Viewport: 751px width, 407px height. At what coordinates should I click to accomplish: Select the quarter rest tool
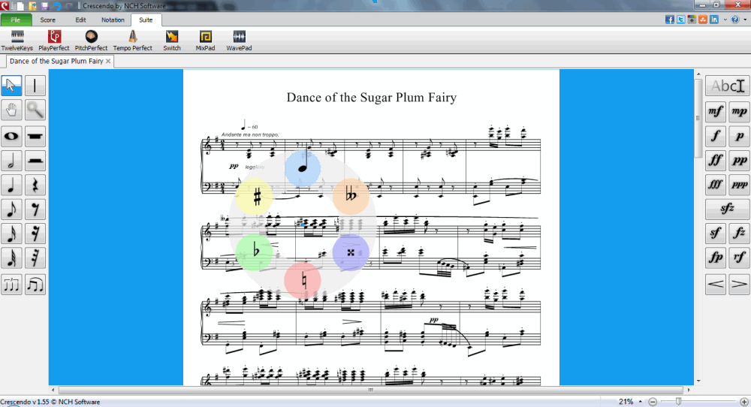[x=35, y=185]
